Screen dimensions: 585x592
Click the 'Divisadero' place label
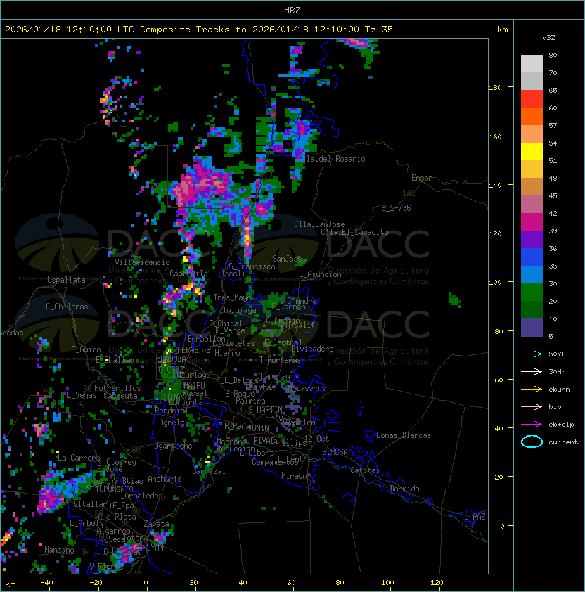313,349
